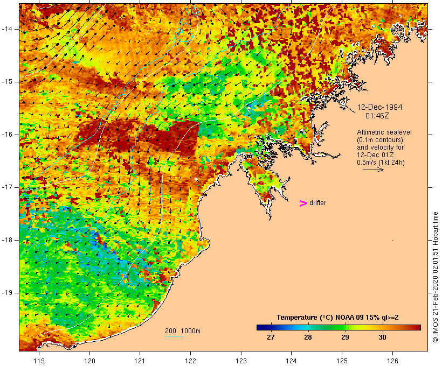The width and height of the screenshot is (442, 366).
Task: Click the '12-Dec 01Z' caption line
Action: (375, 155)
